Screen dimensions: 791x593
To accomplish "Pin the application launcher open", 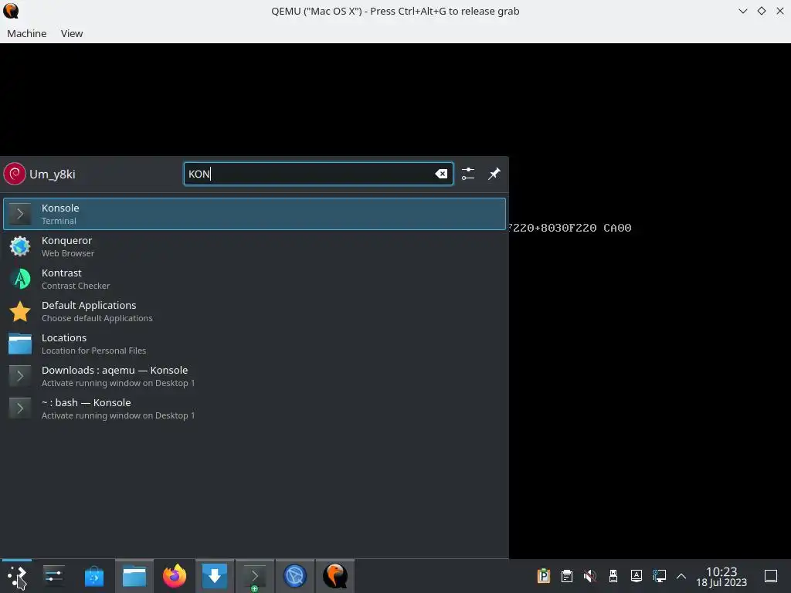I will [494, 174].
